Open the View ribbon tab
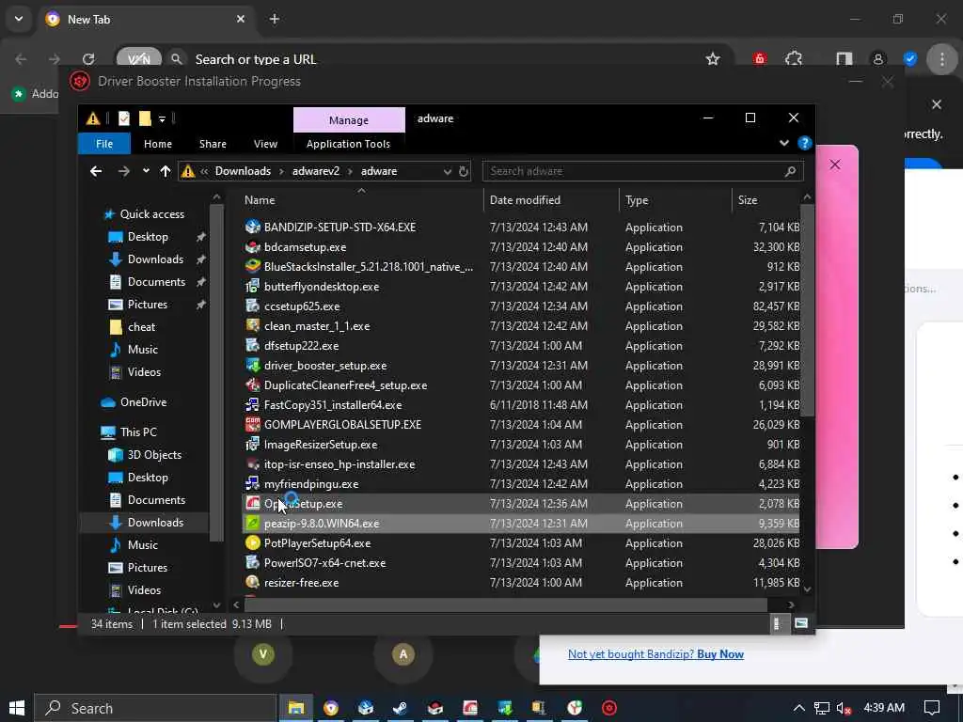 click(265, 144)
